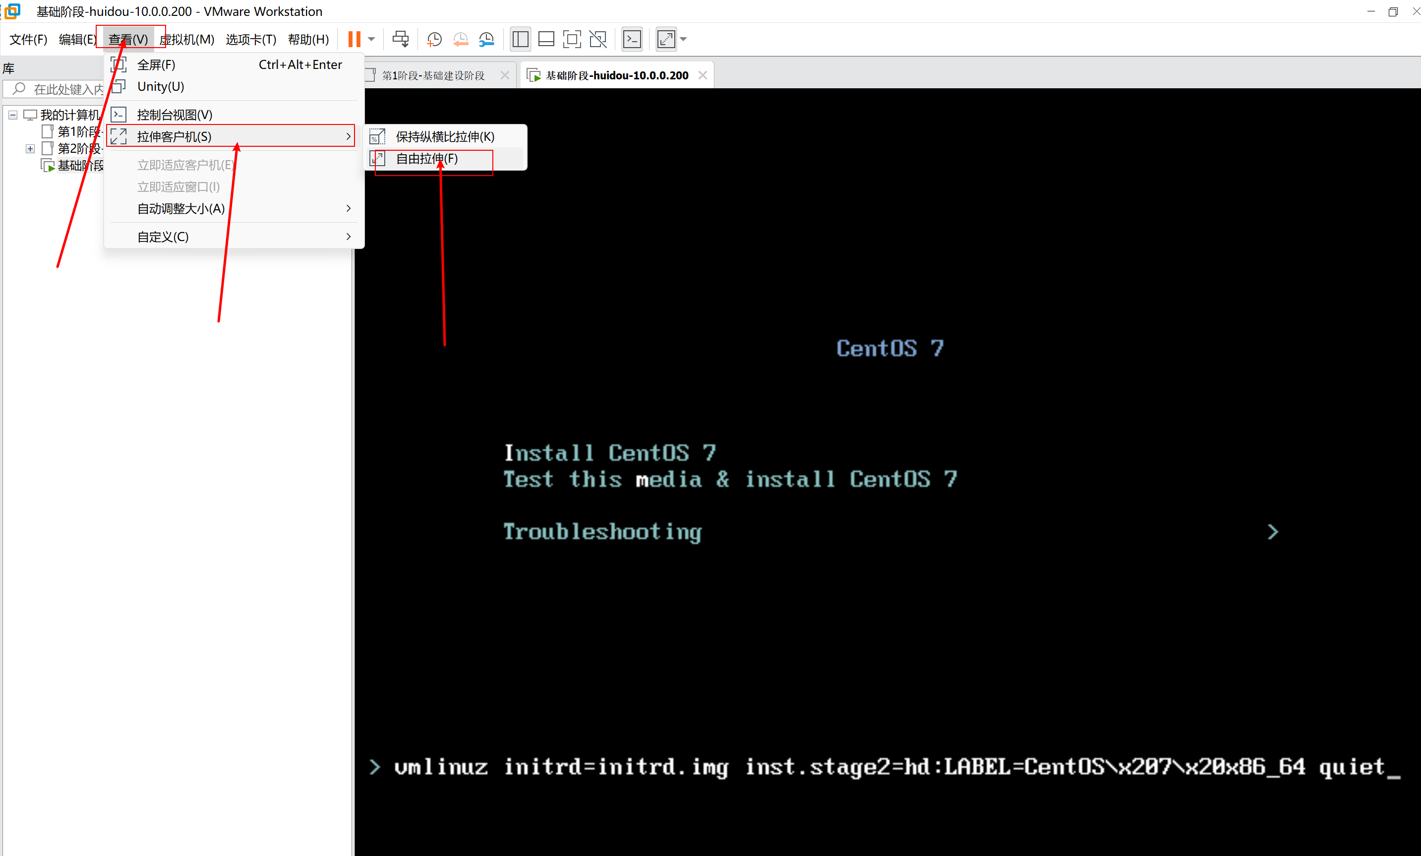1421x856 pixels.
Task: Toggle library sidebar panel icon
Action: pyautogui.click(x=520, y=39)
